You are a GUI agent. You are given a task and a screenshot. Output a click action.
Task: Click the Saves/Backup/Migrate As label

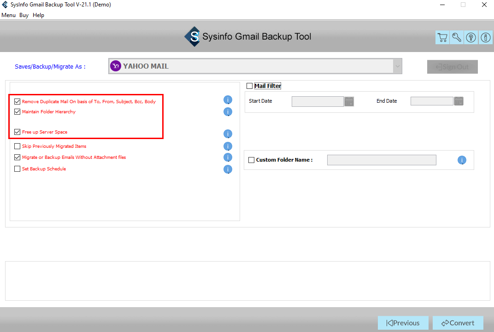(x=50, y=67)
